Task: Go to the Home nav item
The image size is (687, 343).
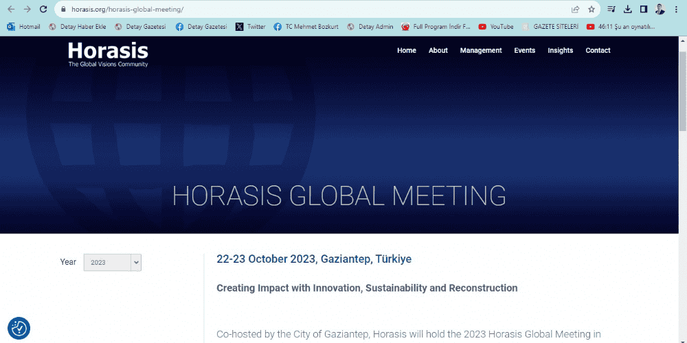Action: point(407,50)
